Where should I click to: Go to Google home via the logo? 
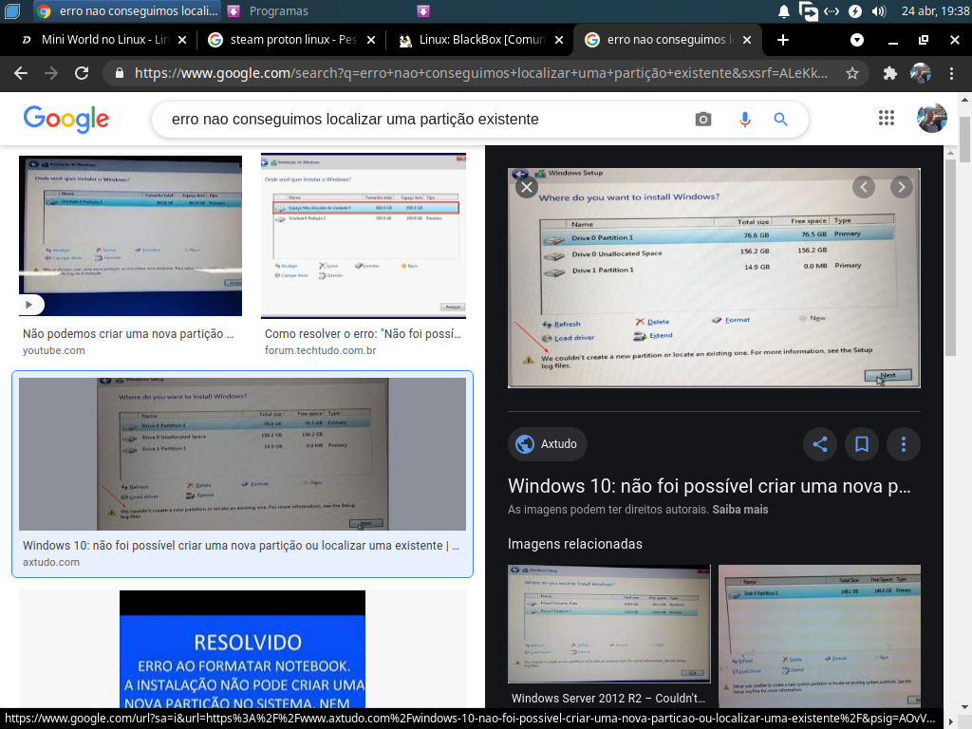click(x=66, y=119)
